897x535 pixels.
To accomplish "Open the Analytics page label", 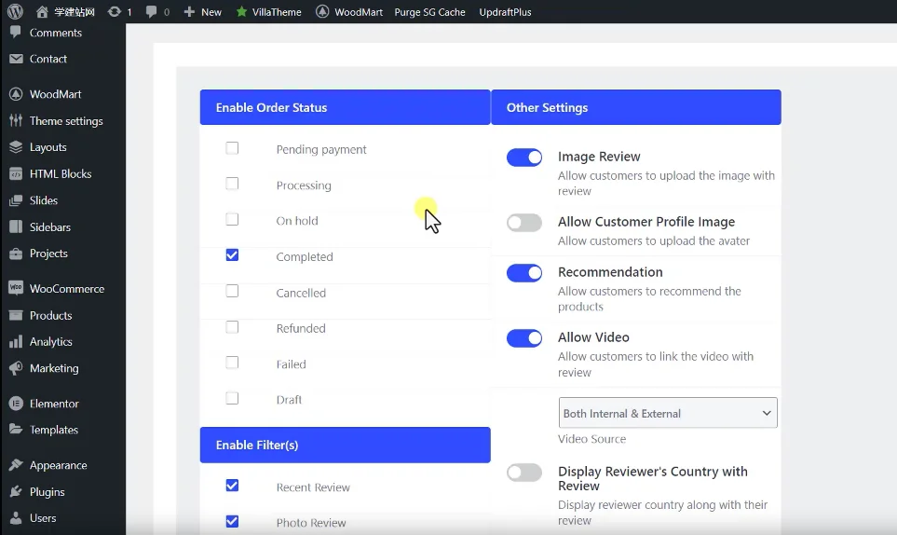I will pyautogui.click(x=51, y=342).
